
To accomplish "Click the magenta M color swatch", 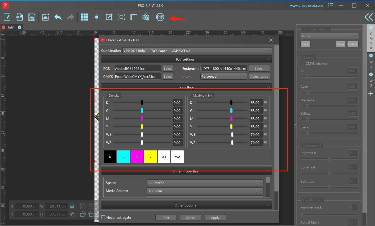I will 137,156.
